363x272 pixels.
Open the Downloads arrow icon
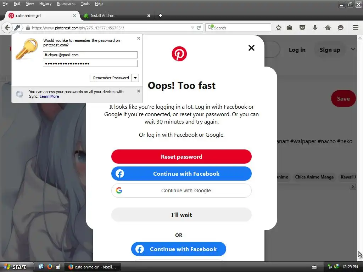tap(315, 28)
